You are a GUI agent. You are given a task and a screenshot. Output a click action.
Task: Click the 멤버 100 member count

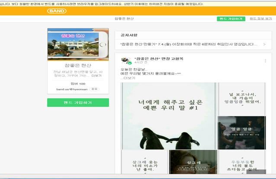(78, 84)
